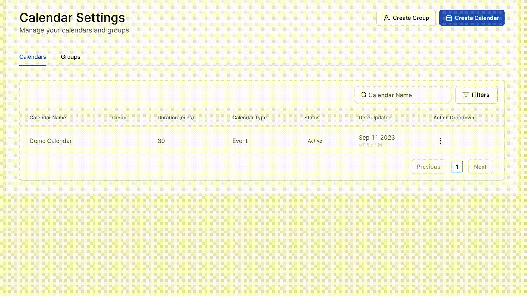Click the Active status badge
The height and width of the screenshot is (296, 527).
[x=315, y=141]
